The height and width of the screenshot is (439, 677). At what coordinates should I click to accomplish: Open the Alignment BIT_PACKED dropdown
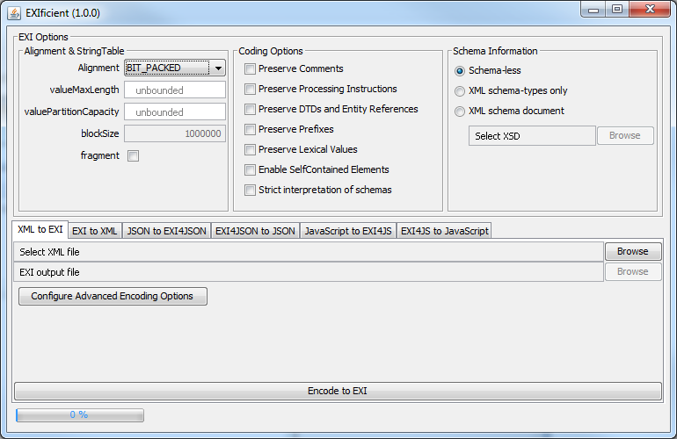175,68
